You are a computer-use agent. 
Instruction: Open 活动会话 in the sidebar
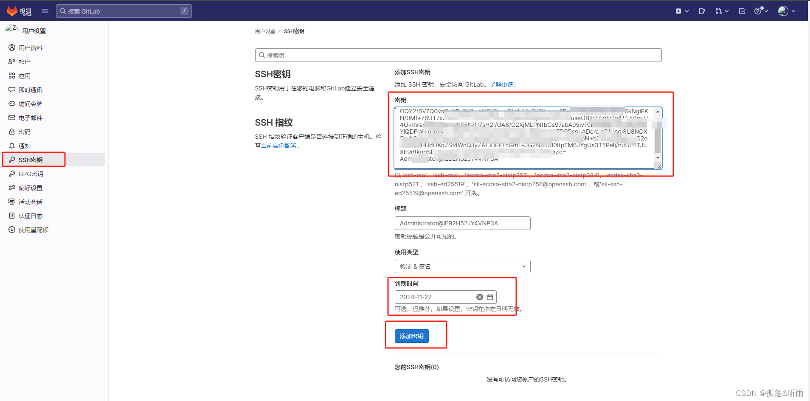pyautogui.click(x=53, y=202)
